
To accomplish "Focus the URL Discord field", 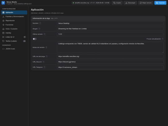I will tap(110, 62).
